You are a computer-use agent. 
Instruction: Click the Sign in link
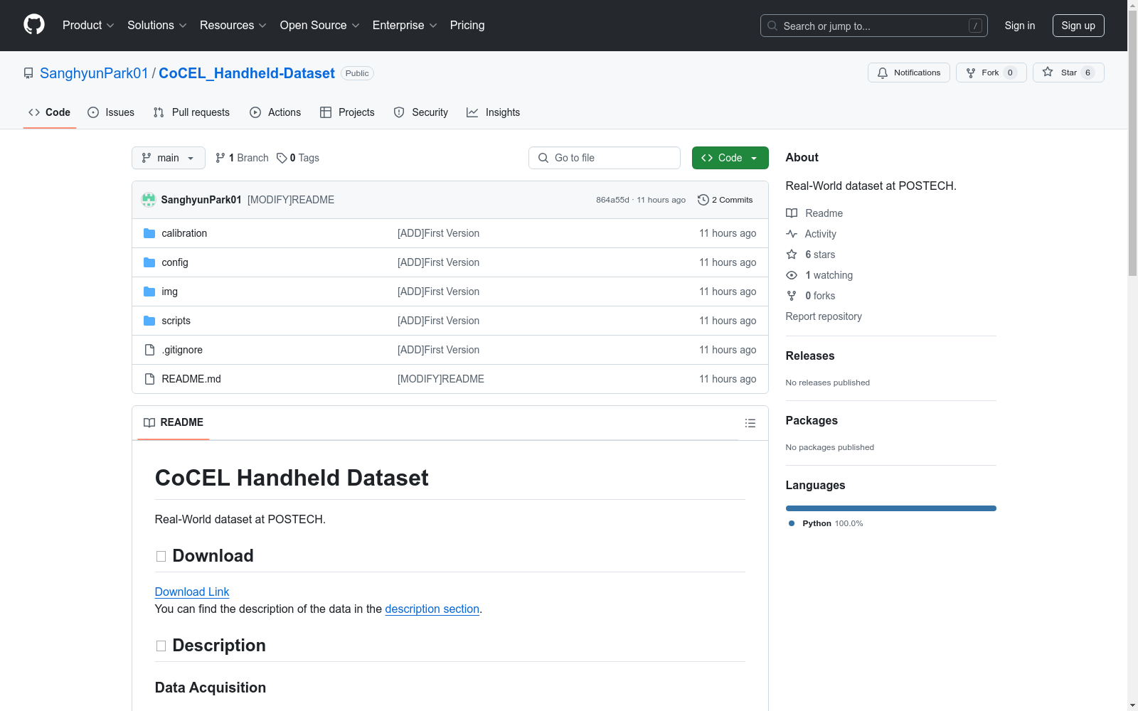(1019, 26)
